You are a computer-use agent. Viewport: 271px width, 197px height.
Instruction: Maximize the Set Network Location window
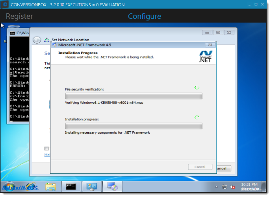(218, 32)
